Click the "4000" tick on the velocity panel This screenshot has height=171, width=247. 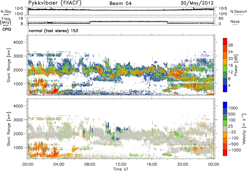click(x=18, y=106)
